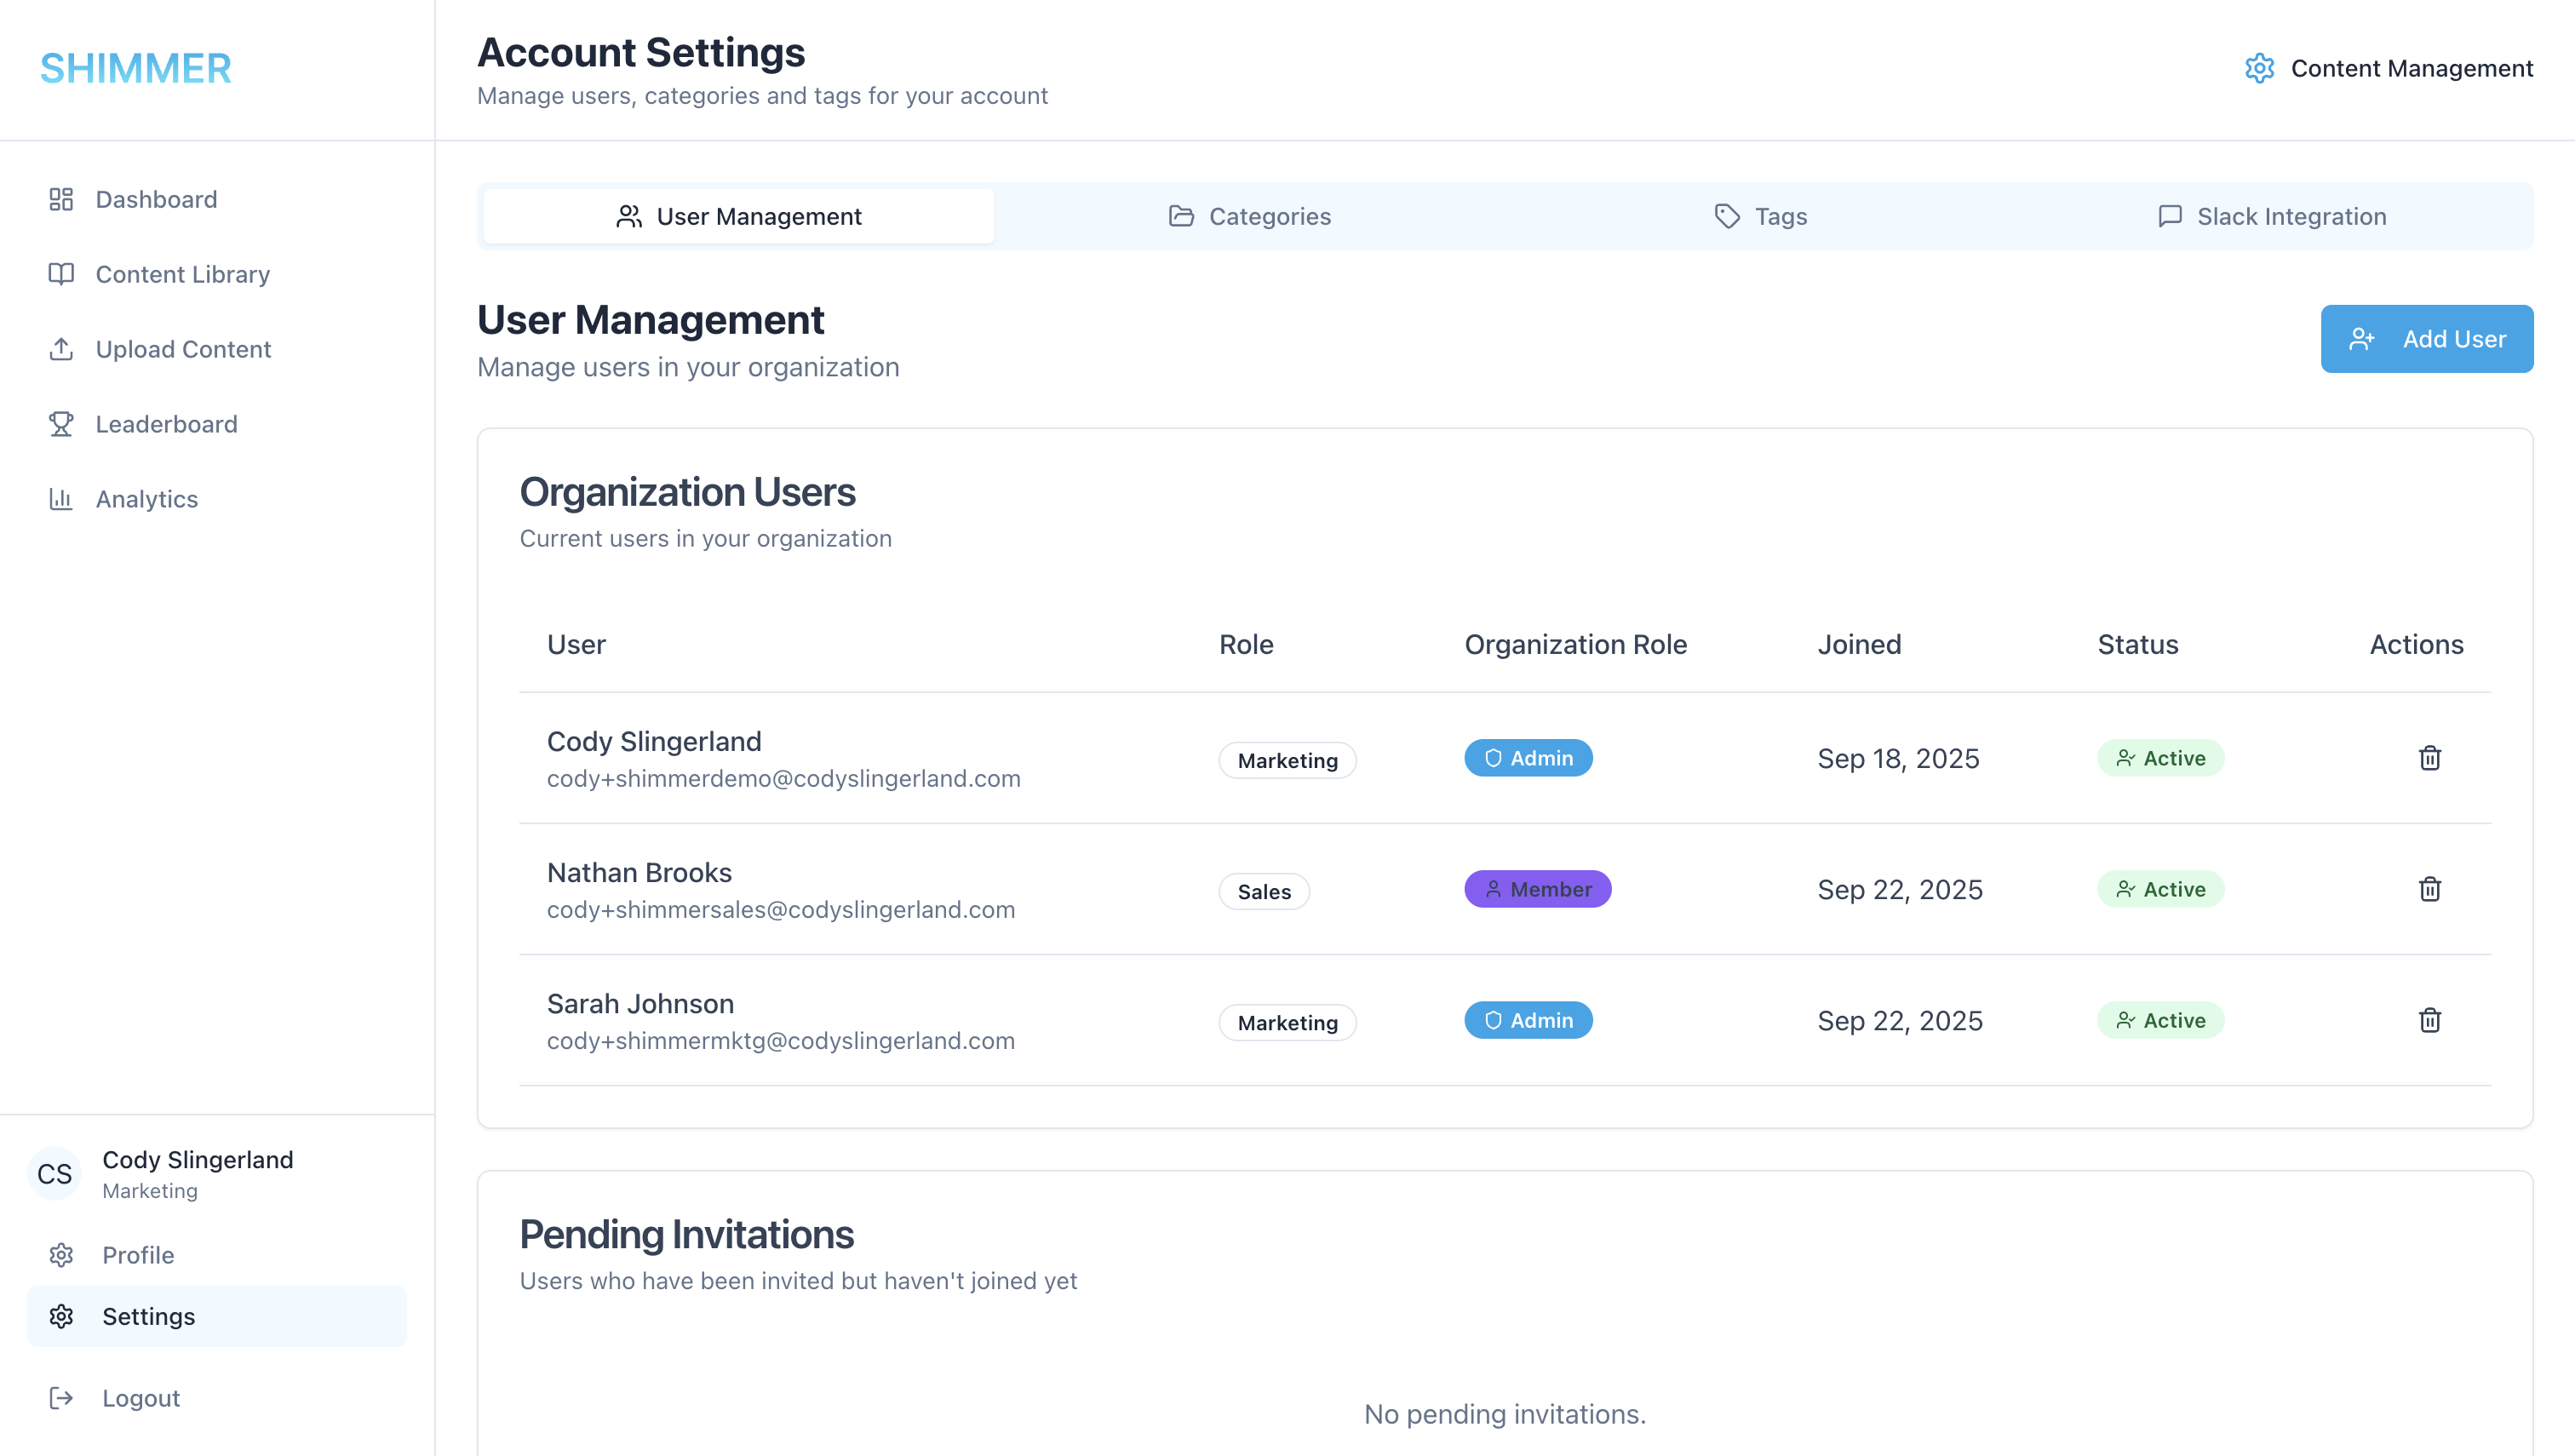
Task: Delete Cody Slingerland with the trash icon
Action: point(2430,758)
